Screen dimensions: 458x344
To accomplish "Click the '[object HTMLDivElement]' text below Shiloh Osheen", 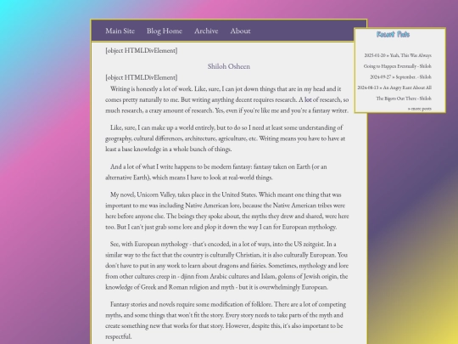I will tap(142, 77).
